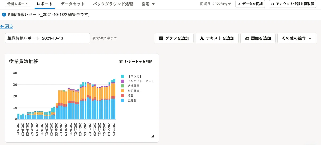The width and height of the screenshot is (321, 145).
Task: Open the バックグラウンド処理 tab
Action: tap(113, 4)
